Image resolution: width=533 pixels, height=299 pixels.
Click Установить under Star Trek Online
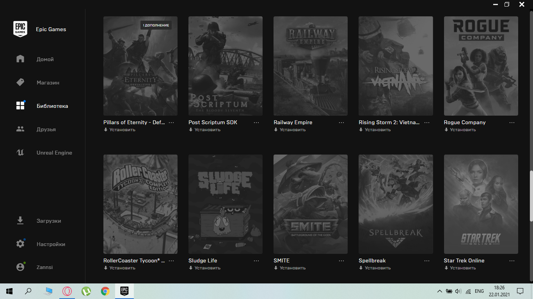(460, 268)
